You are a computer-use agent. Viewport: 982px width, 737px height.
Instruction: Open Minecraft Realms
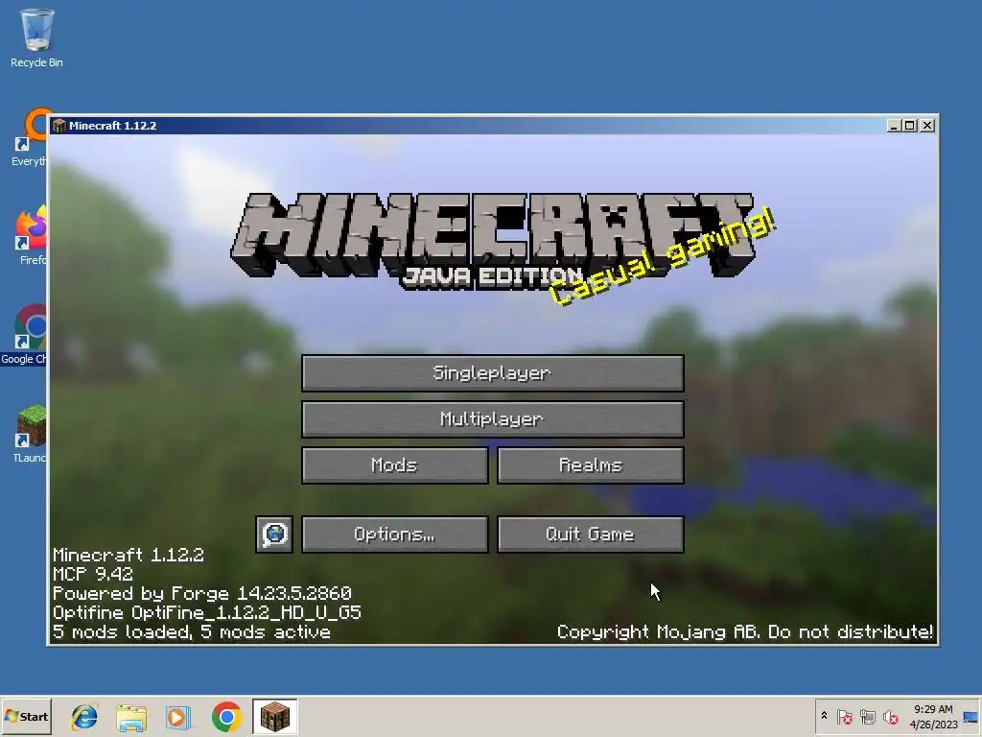click(x=591, y=465)
